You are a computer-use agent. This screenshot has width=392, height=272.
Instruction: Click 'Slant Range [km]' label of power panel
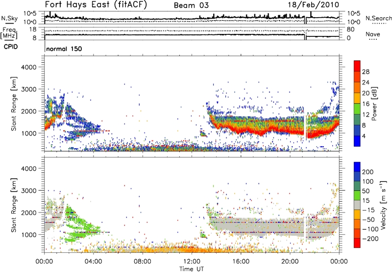coord(14,104)
